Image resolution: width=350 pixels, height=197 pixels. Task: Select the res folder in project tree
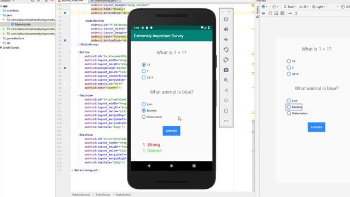[x=9, y=43]
